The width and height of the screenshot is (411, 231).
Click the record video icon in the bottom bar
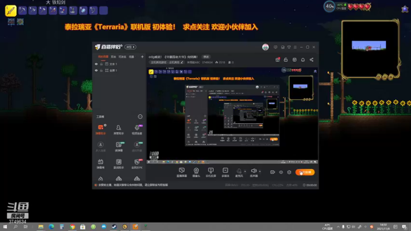click(273, 172)
